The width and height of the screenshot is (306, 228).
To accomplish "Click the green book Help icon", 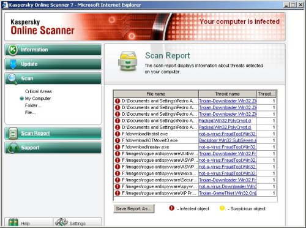I will coord(13,222).
